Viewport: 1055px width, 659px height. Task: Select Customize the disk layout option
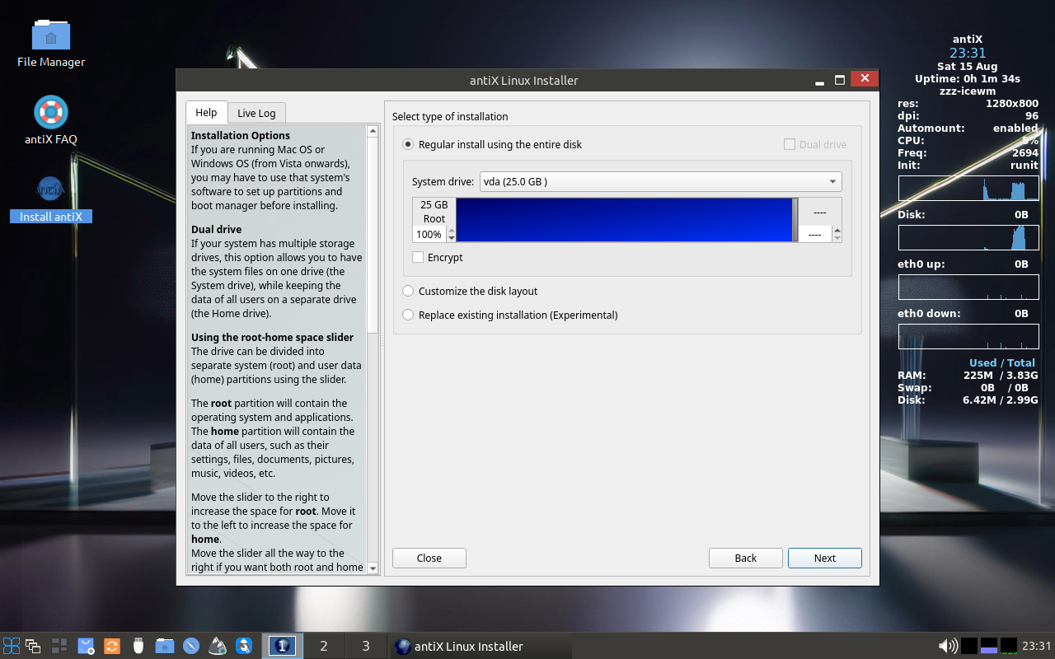tap(470, 291)
